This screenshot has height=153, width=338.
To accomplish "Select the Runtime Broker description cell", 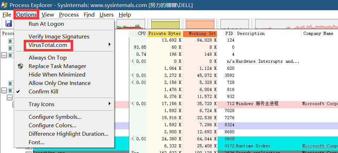I will tap(253, 146).
